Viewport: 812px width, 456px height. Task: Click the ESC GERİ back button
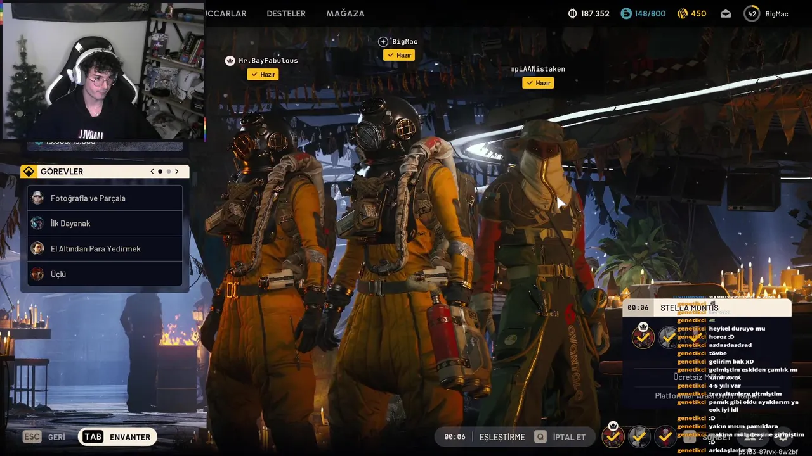click(x=44, y=437)
